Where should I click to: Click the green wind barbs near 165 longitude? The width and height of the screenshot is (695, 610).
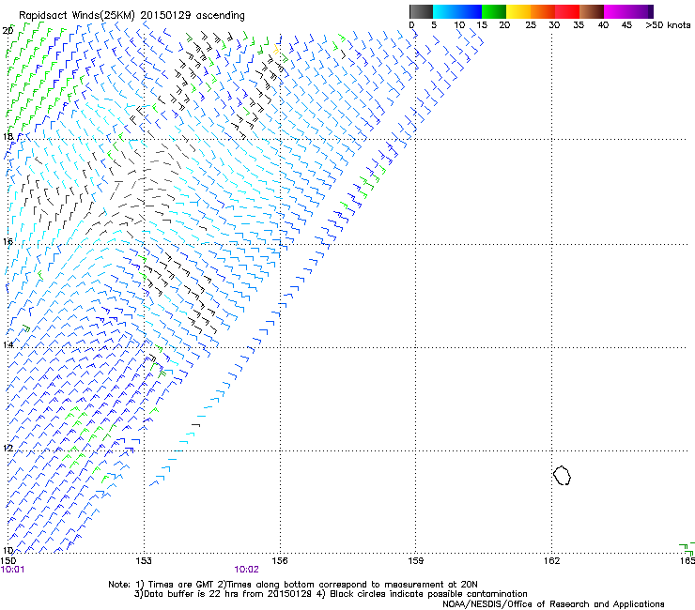pos(687,548)
